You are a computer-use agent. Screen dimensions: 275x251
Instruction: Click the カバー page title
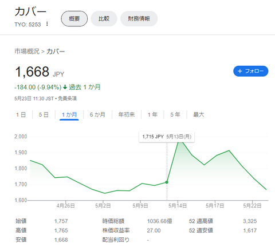tap(30, 11)
